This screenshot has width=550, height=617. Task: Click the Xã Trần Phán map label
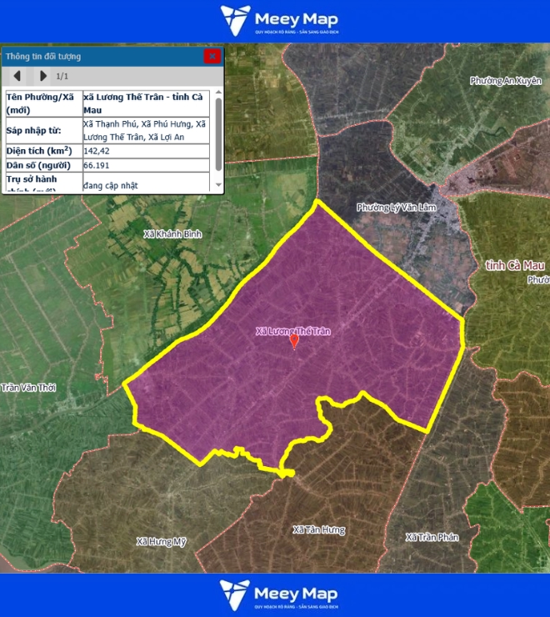[x=432, y=537]
